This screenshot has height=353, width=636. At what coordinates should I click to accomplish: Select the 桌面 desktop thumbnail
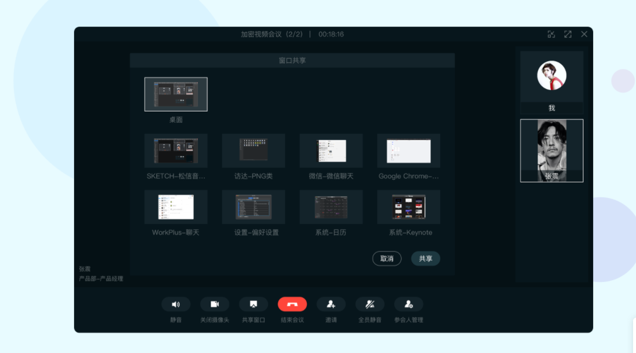(176, 94)
